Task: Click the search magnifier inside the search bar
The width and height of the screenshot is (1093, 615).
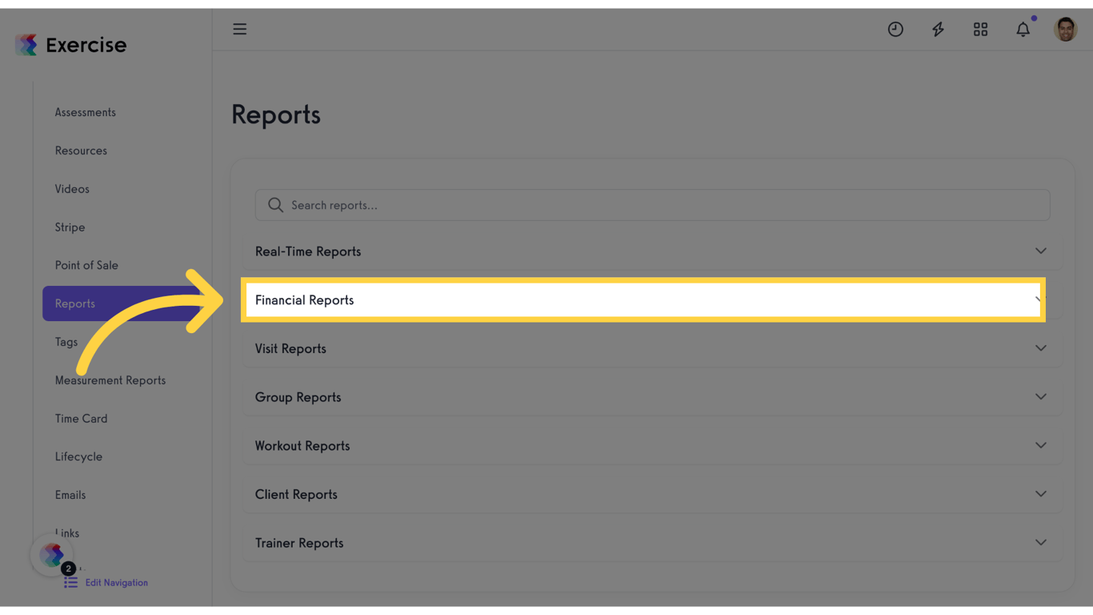Action: coord(274,205)
